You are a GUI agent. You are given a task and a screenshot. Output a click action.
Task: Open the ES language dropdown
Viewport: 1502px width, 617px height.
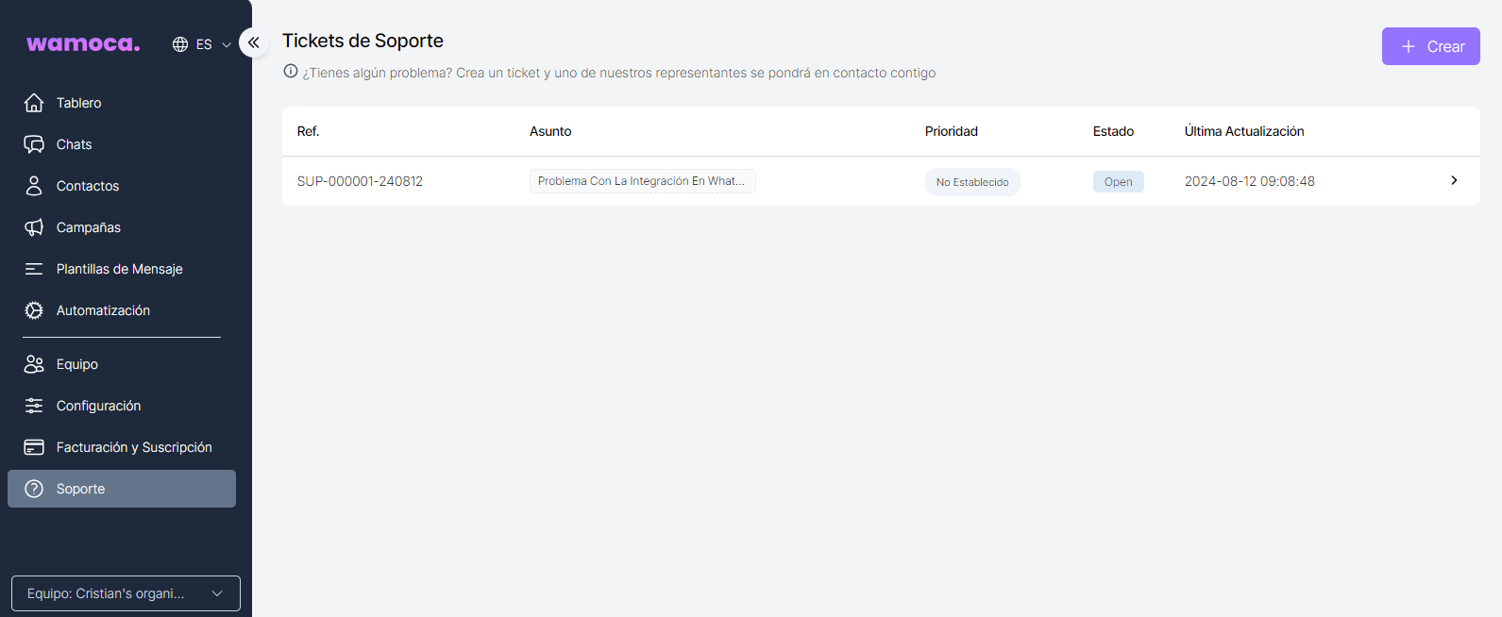pos(202,44)
